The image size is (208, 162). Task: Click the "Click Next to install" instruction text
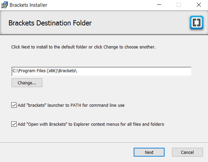[83, 47]
